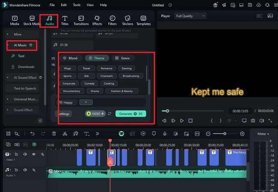Select the Travel theme tag
The image size is (278, 192).
coord(87,68)
